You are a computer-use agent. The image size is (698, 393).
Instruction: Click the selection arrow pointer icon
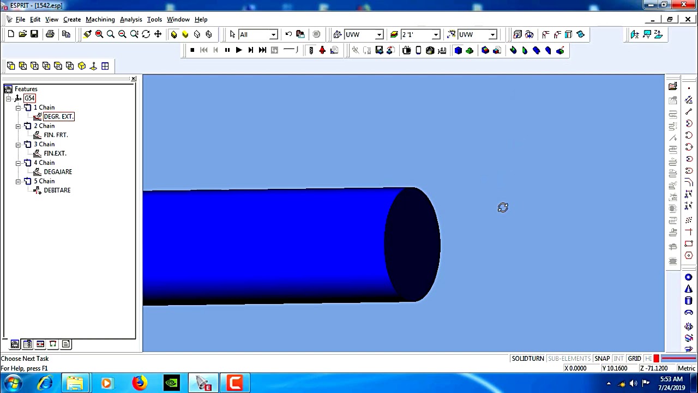(x=232, y=34)
